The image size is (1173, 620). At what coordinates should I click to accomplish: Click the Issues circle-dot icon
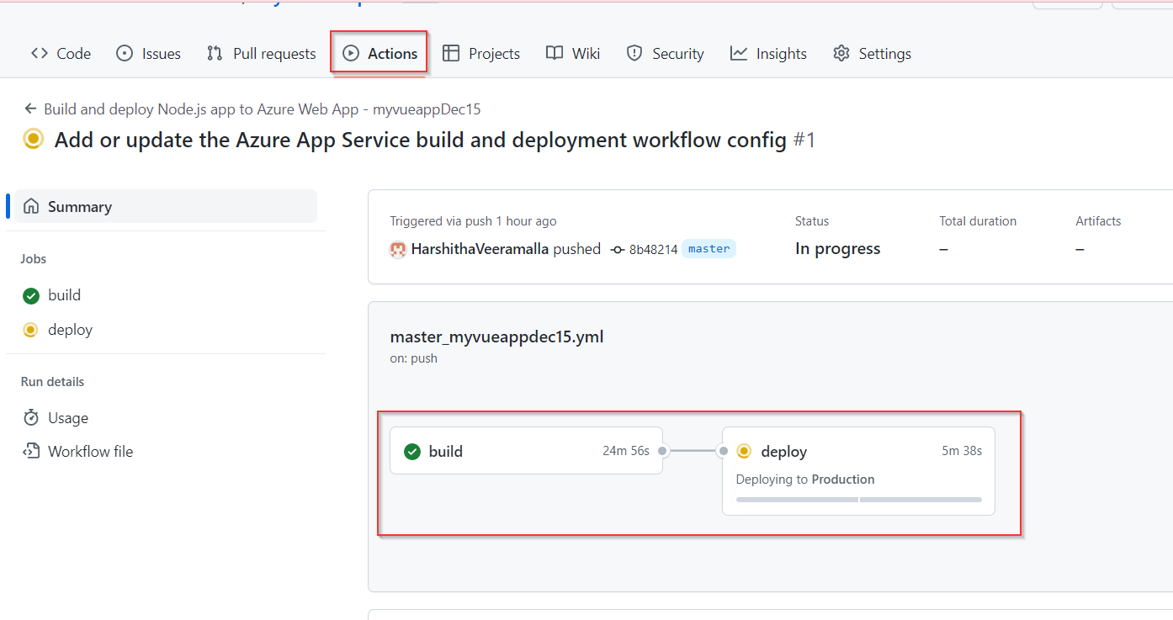(x=125, y=53)
